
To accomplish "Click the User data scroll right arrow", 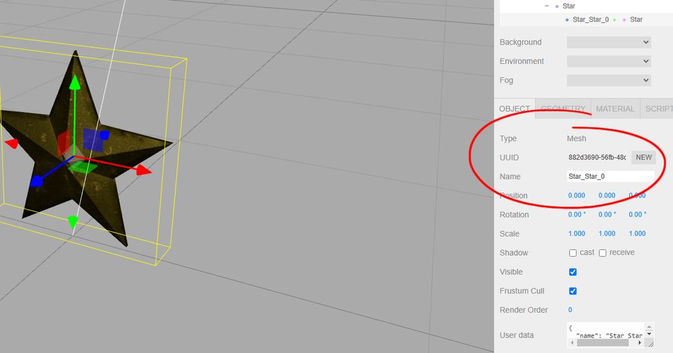I will click(640, 343).
